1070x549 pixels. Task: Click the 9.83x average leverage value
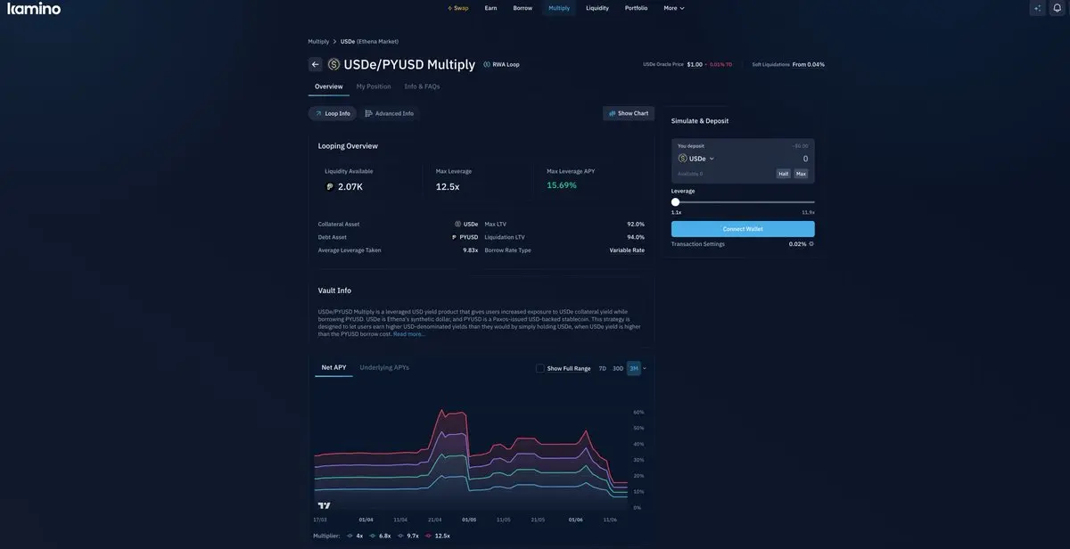470,250
